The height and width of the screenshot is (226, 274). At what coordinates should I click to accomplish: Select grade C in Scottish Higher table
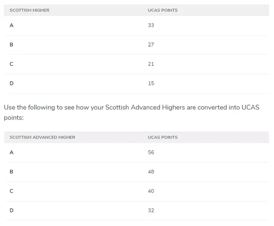pyautogui.click(x=11, y=64)
